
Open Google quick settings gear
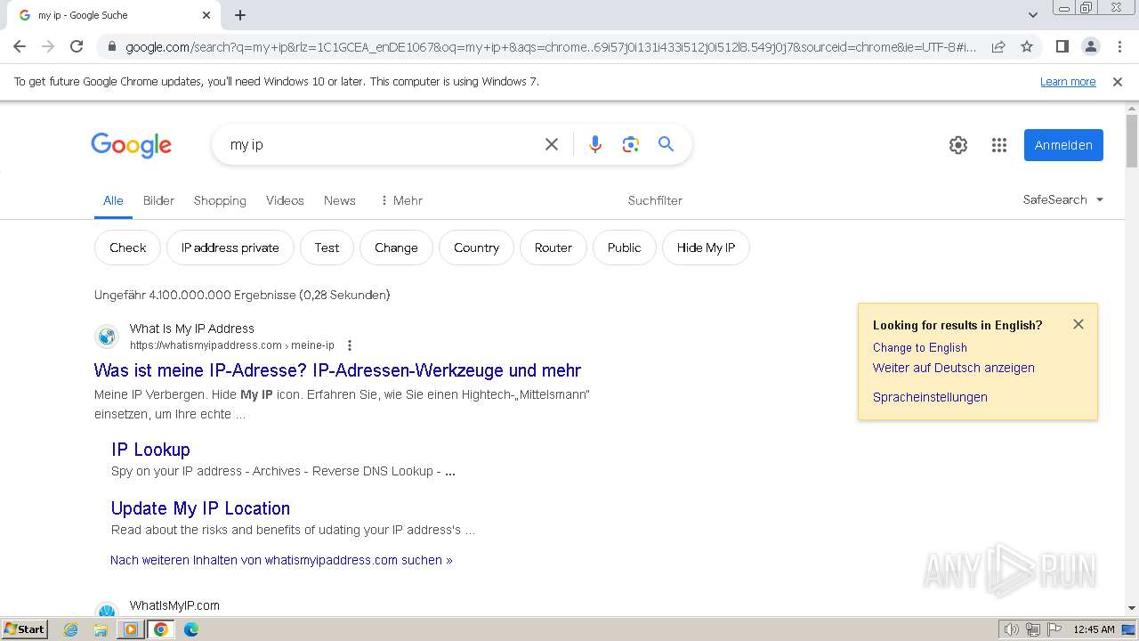tap(958, 145)
